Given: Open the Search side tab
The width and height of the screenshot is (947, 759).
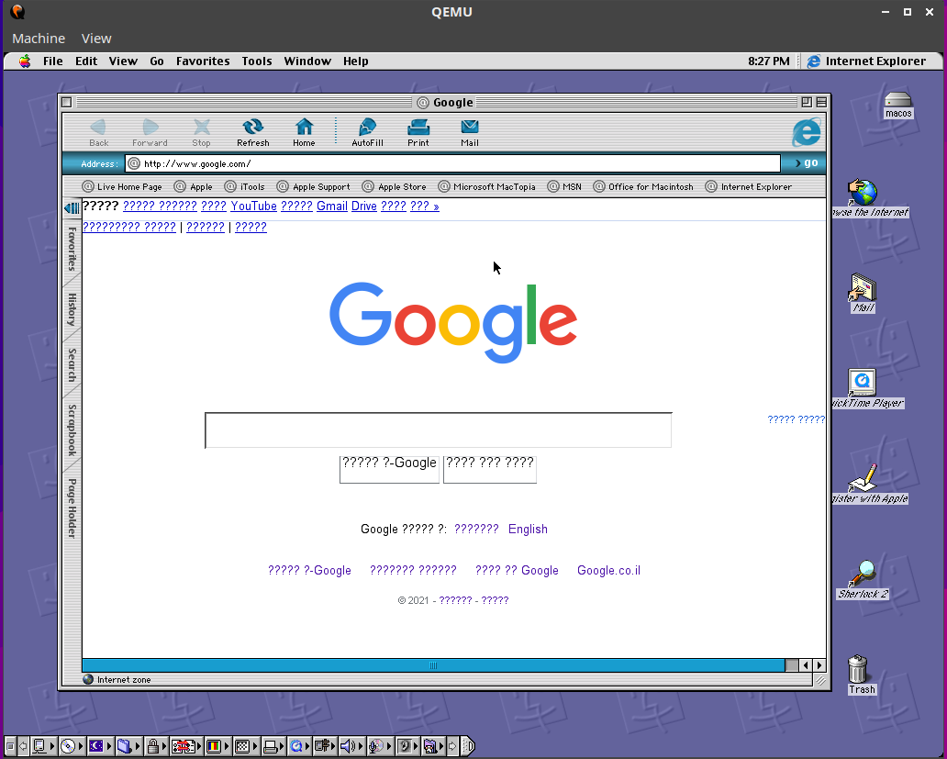Looking at the screenshot, I should [x=72, y=364].
